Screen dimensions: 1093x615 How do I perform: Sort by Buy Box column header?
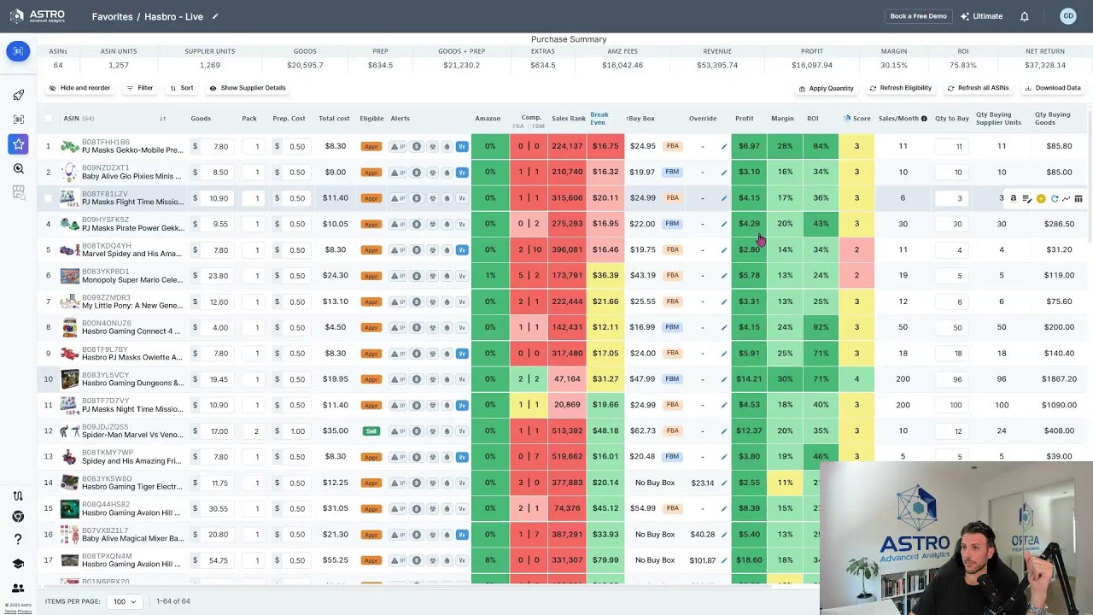[640, 119]
